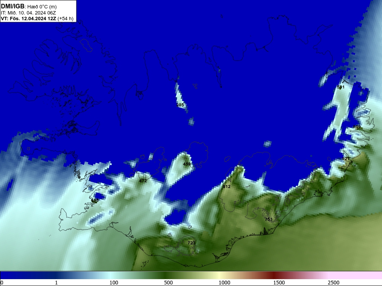Click the 0 value on the legend
The height and width of the screenshot is (286, 382).
tap(2, 283)
